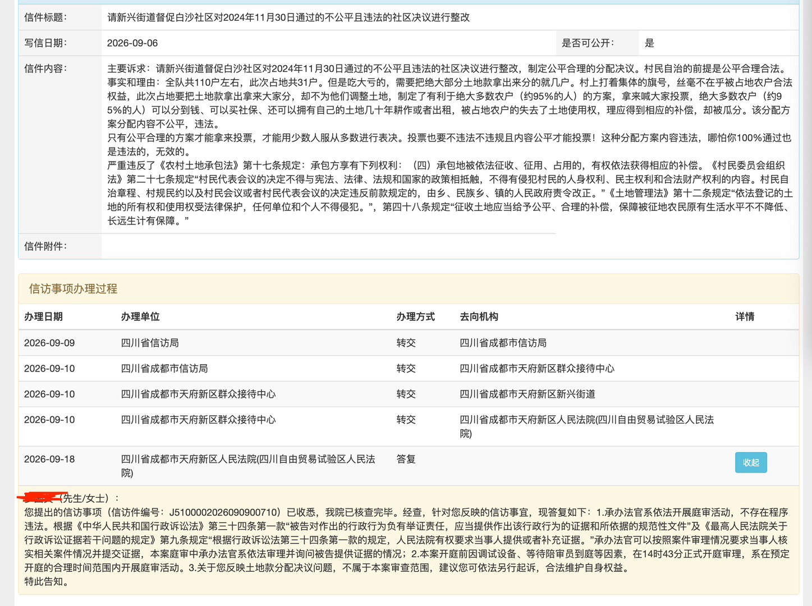Click the 信访事项办理过程 section heading
The image size is (812, 606).
tap(73, 289)
